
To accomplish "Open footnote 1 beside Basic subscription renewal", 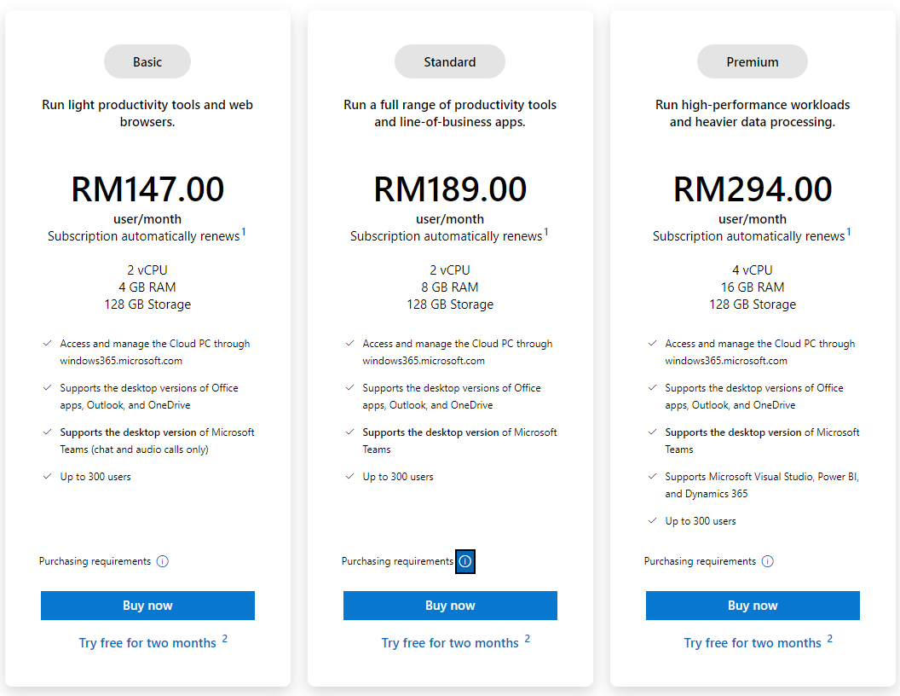I will tap(244, 232).
